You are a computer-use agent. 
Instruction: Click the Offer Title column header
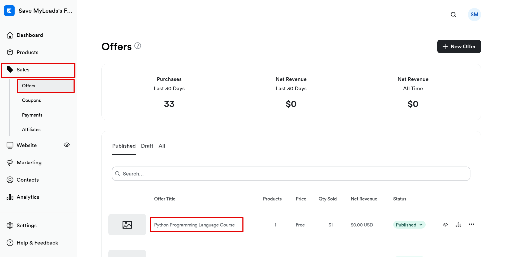click(x=165, y=199)
